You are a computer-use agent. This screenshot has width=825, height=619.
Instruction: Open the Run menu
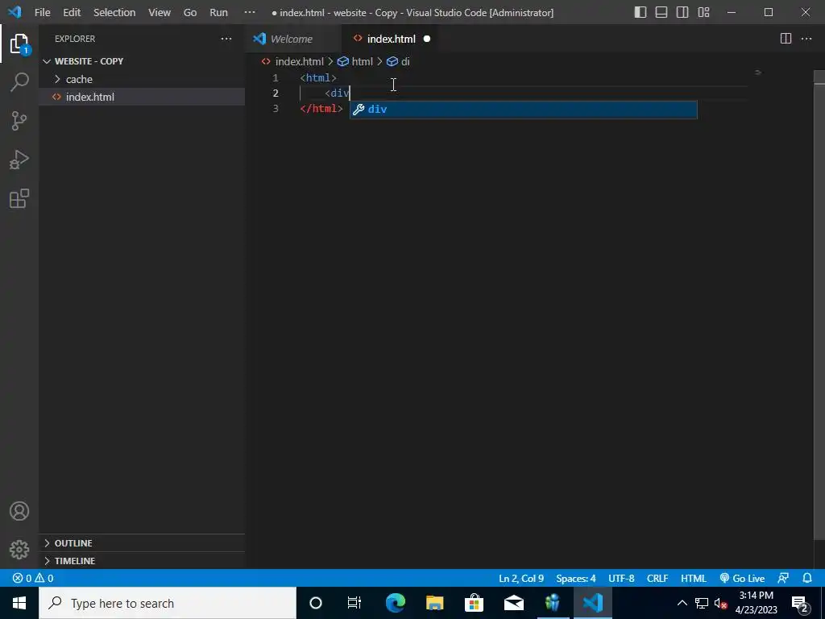219,12
